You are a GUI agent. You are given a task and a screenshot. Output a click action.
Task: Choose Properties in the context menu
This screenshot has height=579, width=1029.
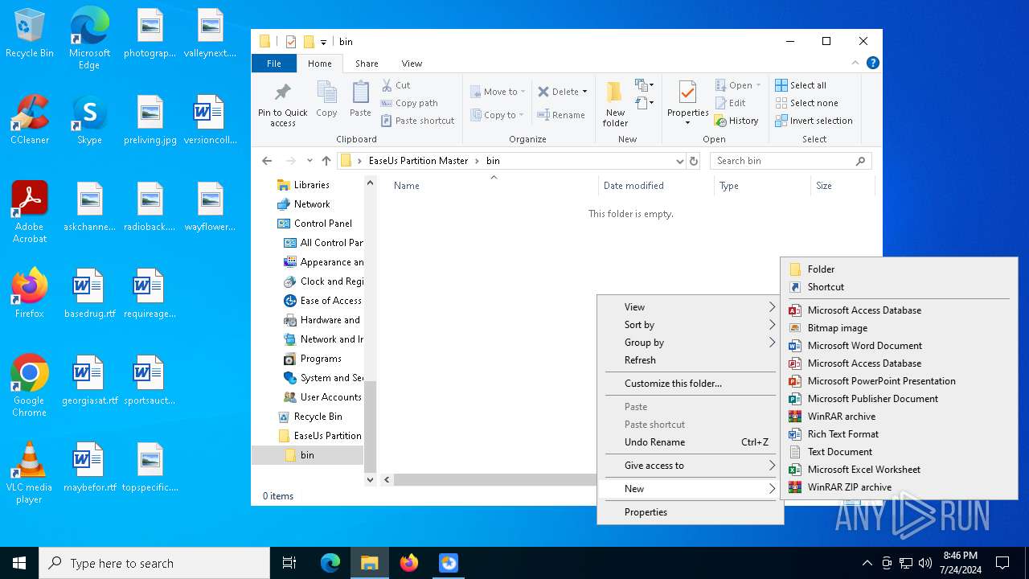[x=690, y=512]
